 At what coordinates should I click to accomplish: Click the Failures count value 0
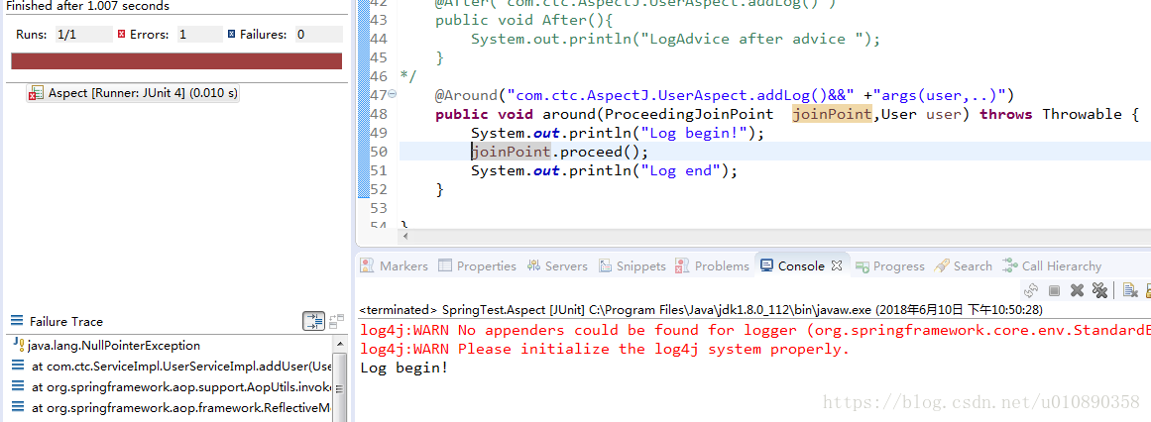[x=318, y=34]
